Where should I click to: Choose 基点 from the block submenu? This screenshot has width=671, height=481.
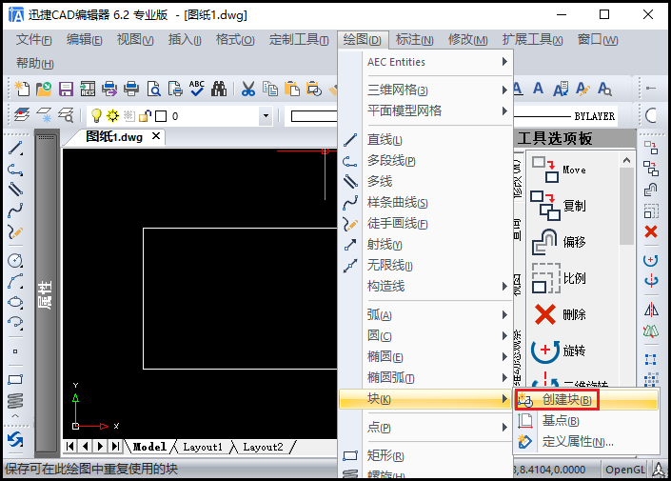(x=586, y=421)
